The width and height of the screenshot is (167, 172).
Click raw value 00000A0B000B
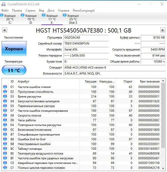[149, 153]
